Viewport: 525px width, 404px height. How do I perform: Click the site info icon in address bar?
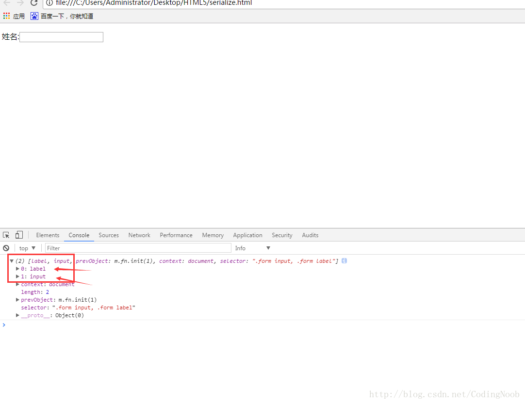[49, 3]
